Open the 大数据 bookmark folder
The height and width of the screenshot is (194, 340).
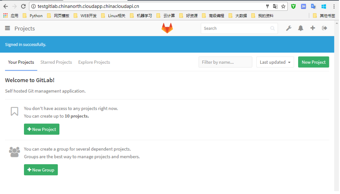[x=238, y=16]
